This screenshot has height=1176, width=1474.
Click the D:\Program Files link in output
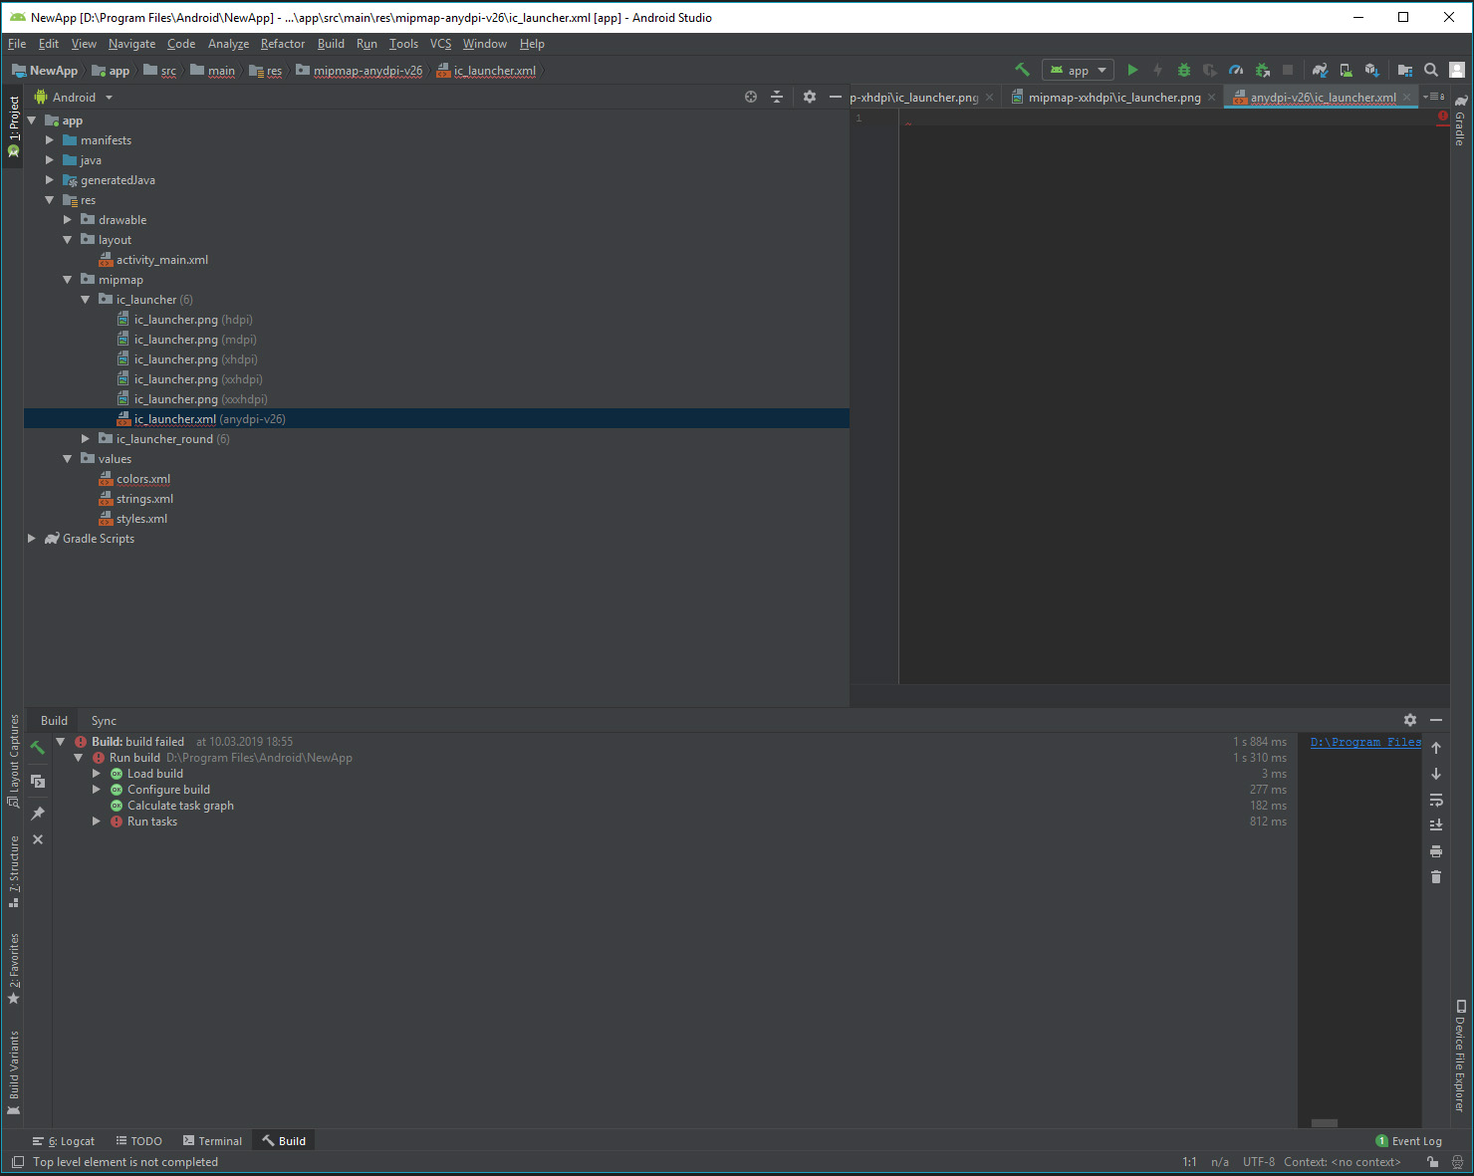pyautogui.click(x=1364, y=743)
